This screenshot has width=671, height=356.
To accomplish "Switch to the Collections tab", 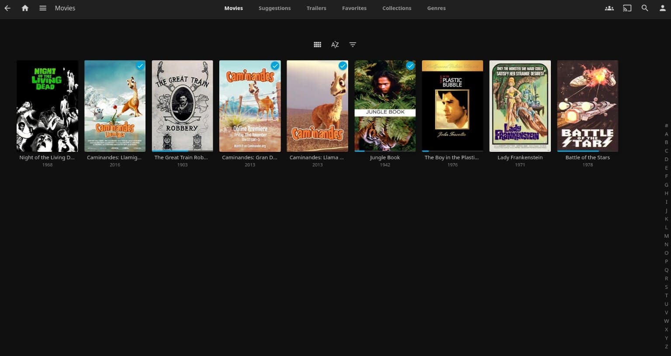I will tap(397, 8).
